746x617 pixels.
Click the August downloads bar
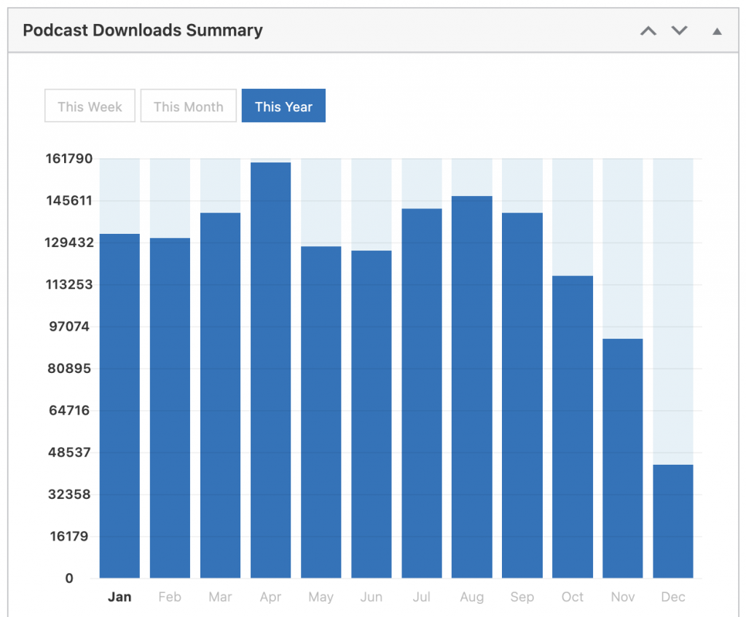pyautogui.click(x=471, y=387)
